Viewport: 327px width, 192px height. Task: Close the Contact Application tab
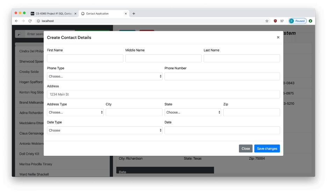click(126, 14)
